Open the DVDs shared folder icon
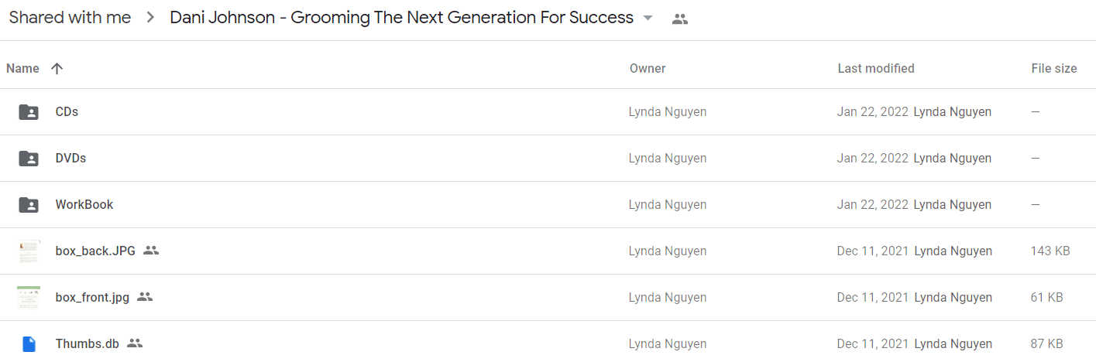The image size is (1096, 362). (x=29, y=159)
